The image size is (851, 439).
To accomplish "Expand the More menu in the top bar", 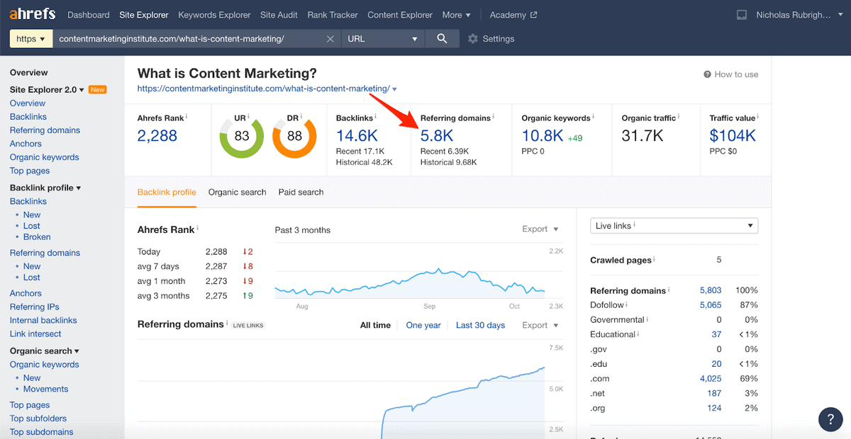I will point(456,15).
